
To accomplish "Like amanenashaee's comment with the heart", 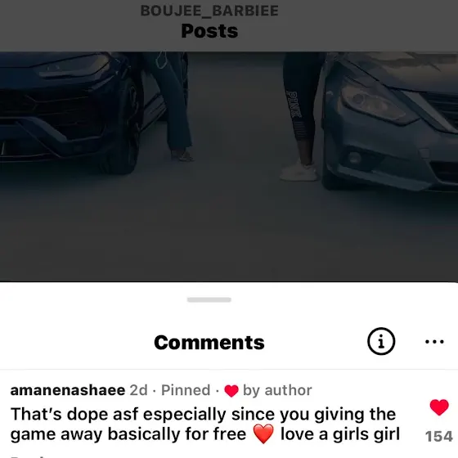I will tap(439, 407).
